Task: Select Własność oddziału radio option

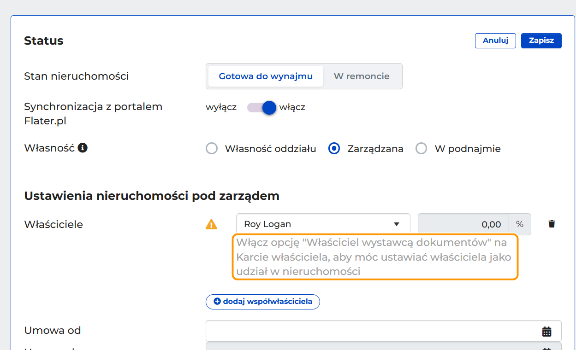Action: tap(212, 149)
